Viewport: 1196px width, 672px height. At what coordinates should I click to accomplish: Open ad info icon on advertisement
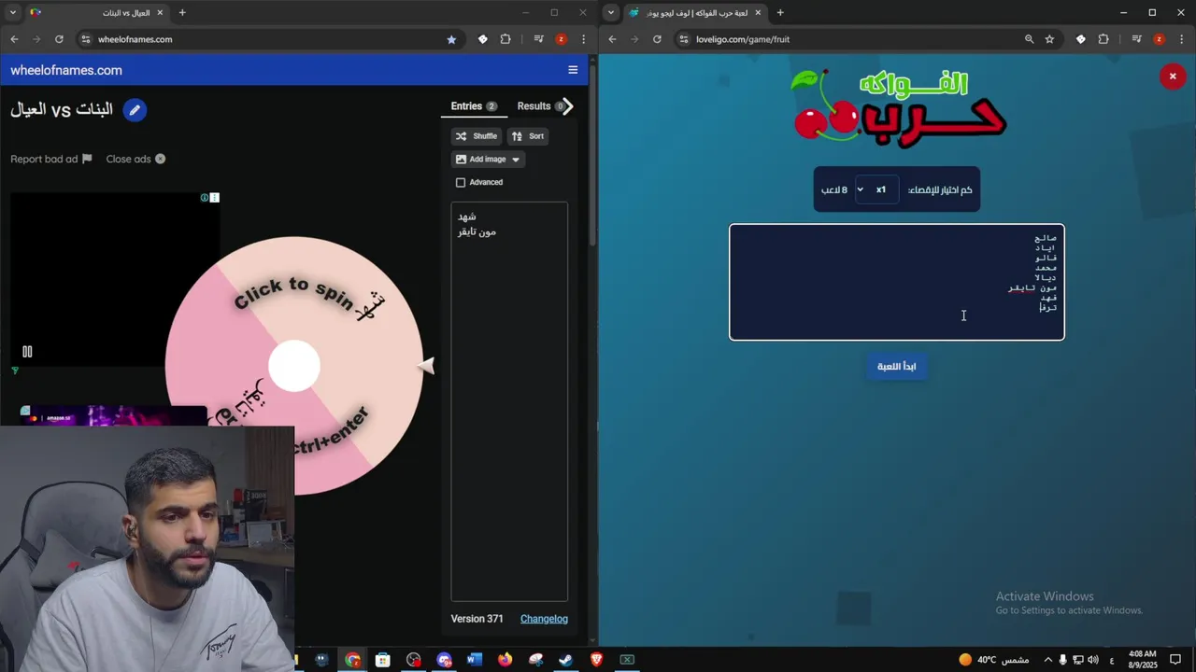[205, 198]
